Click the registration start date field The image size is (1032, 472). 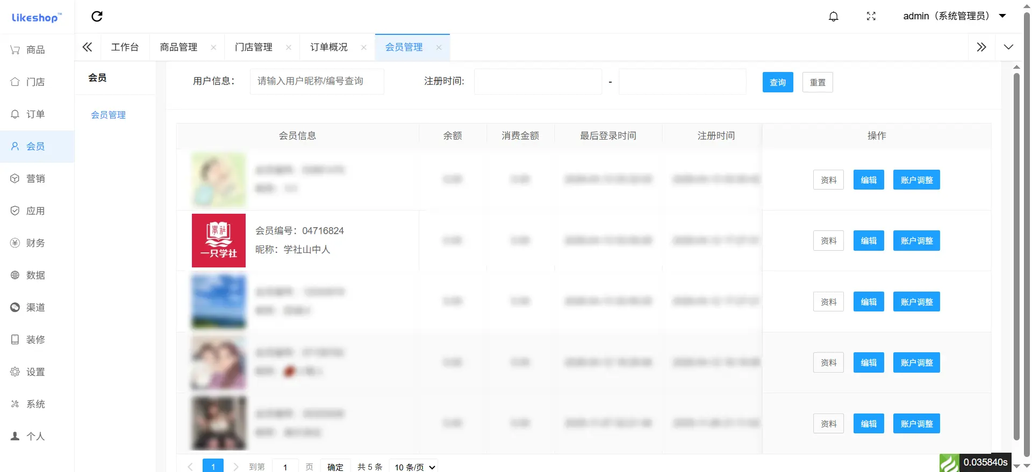538,82
